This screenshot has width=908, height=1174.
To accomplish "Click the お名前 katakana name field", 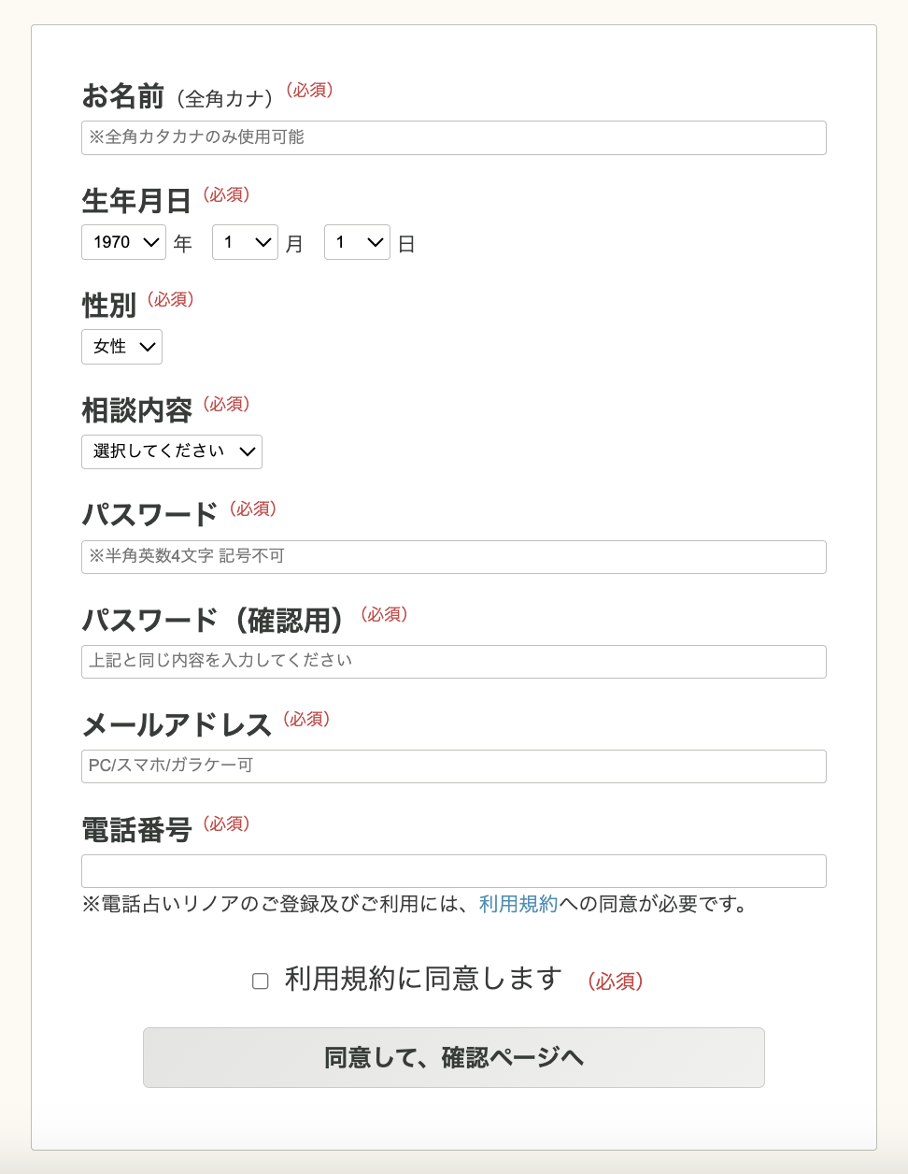I will click(453, 137).
